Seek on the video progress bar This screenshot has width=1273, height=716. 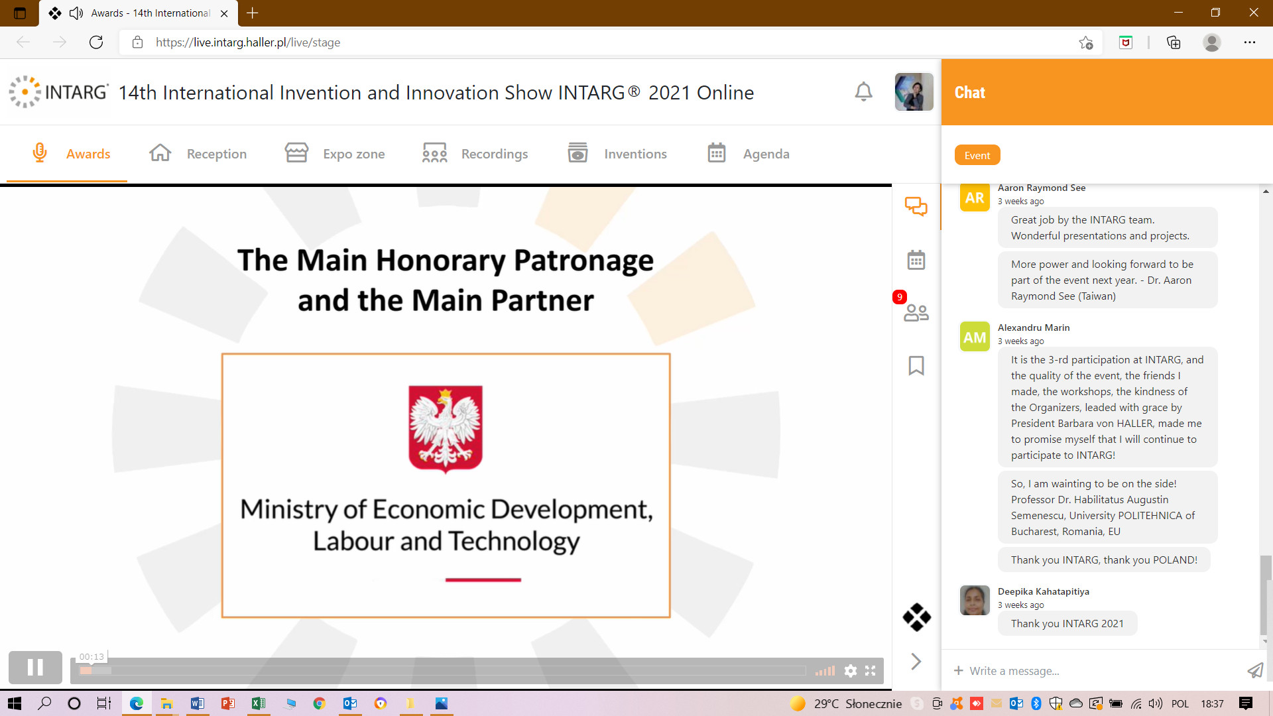442,671
